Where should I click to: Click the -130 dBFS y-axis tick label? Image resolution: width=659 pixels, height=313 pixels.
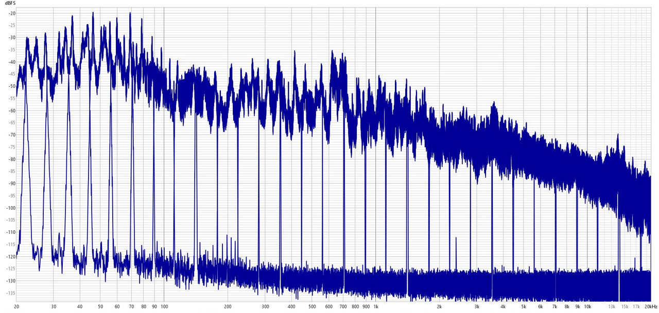coord(11,281)
